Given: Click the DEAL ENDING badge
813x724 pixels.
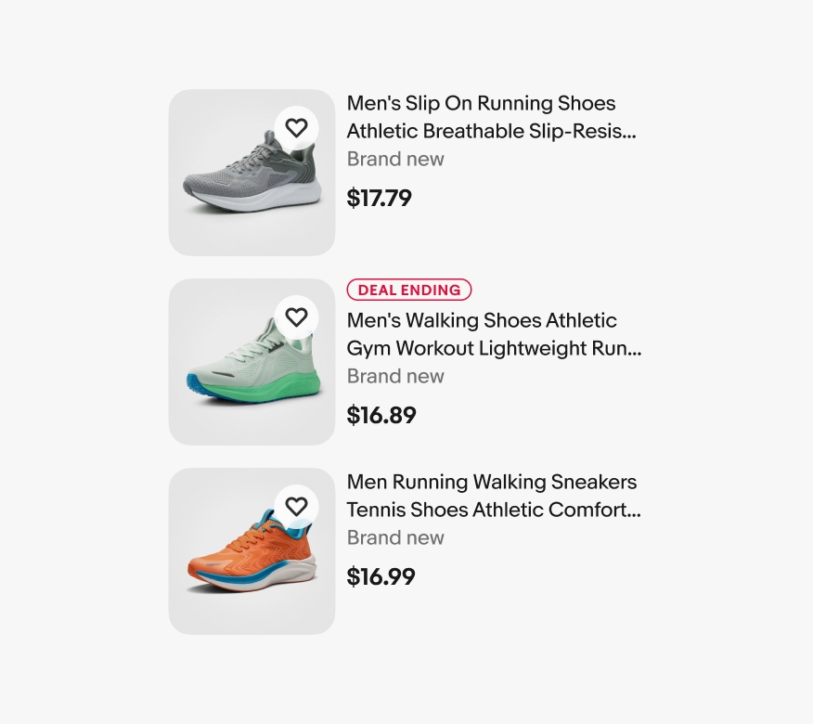Looking at the screenshot, I should 409,290.
